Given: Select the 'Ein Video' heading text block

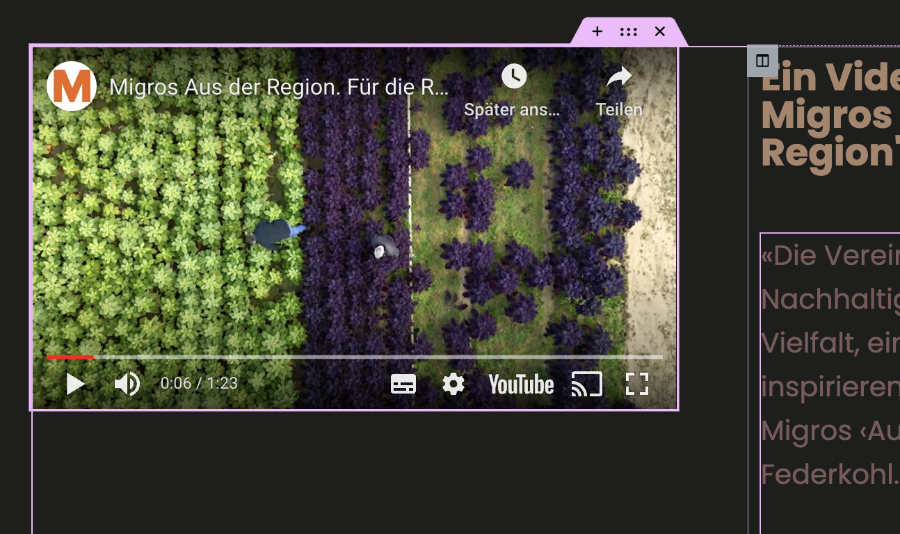Looking at the screenshot, I should [828, 115].
